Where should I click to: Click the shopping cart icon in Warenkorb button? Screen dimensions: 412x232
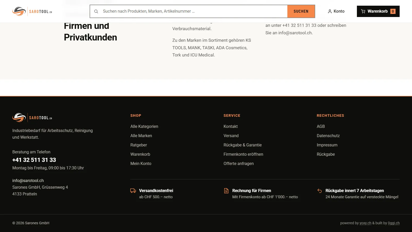pos(363,11)
